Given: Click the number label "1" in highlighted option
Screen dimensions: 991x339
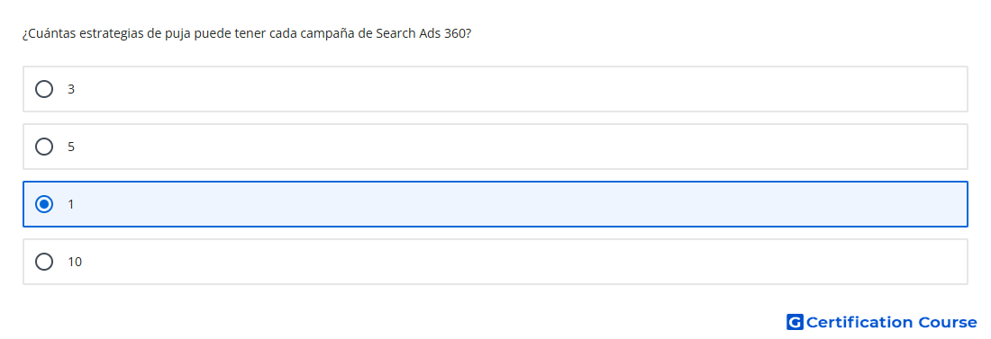Looking at the screenshot, I should [x=71, y=204].
